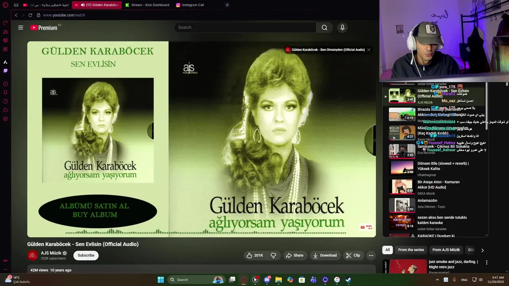The height and width of the screenshot is (286, 509).
Task: Switch to the Stream - Kick Dashboard tab
Action: 147,5
